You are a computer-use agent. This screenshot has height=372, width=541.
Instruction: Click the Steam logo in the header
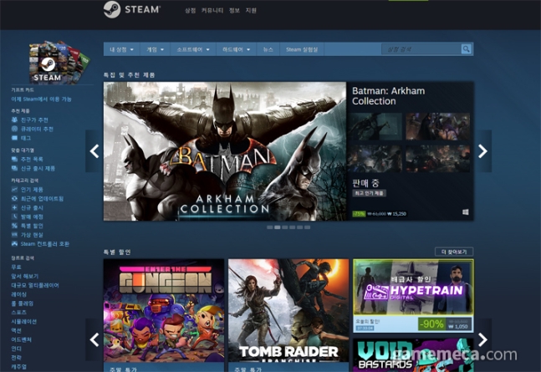coord(132,9)
